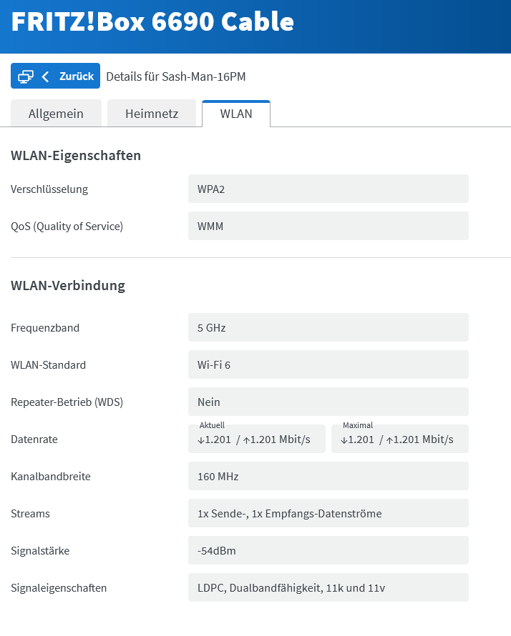Click the Signaleigenschaften field with LDPC

pos(328,588)
